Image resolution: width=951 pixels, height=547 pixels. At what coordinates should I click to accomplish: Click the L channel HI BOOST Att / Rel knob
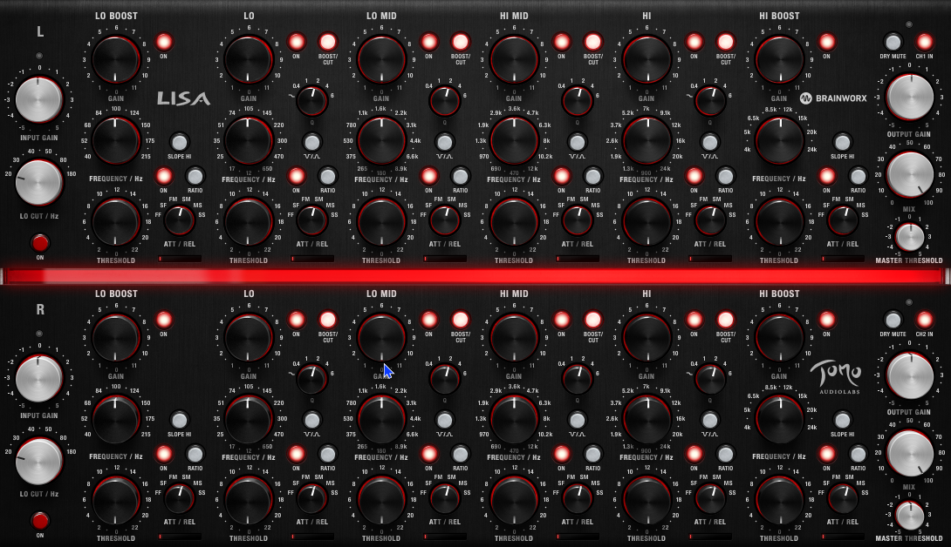(843, 221)
